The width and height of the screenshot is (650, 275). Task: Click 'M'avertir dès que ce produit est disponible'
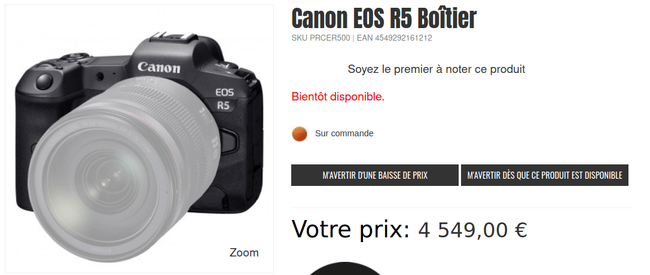[545, 175]
